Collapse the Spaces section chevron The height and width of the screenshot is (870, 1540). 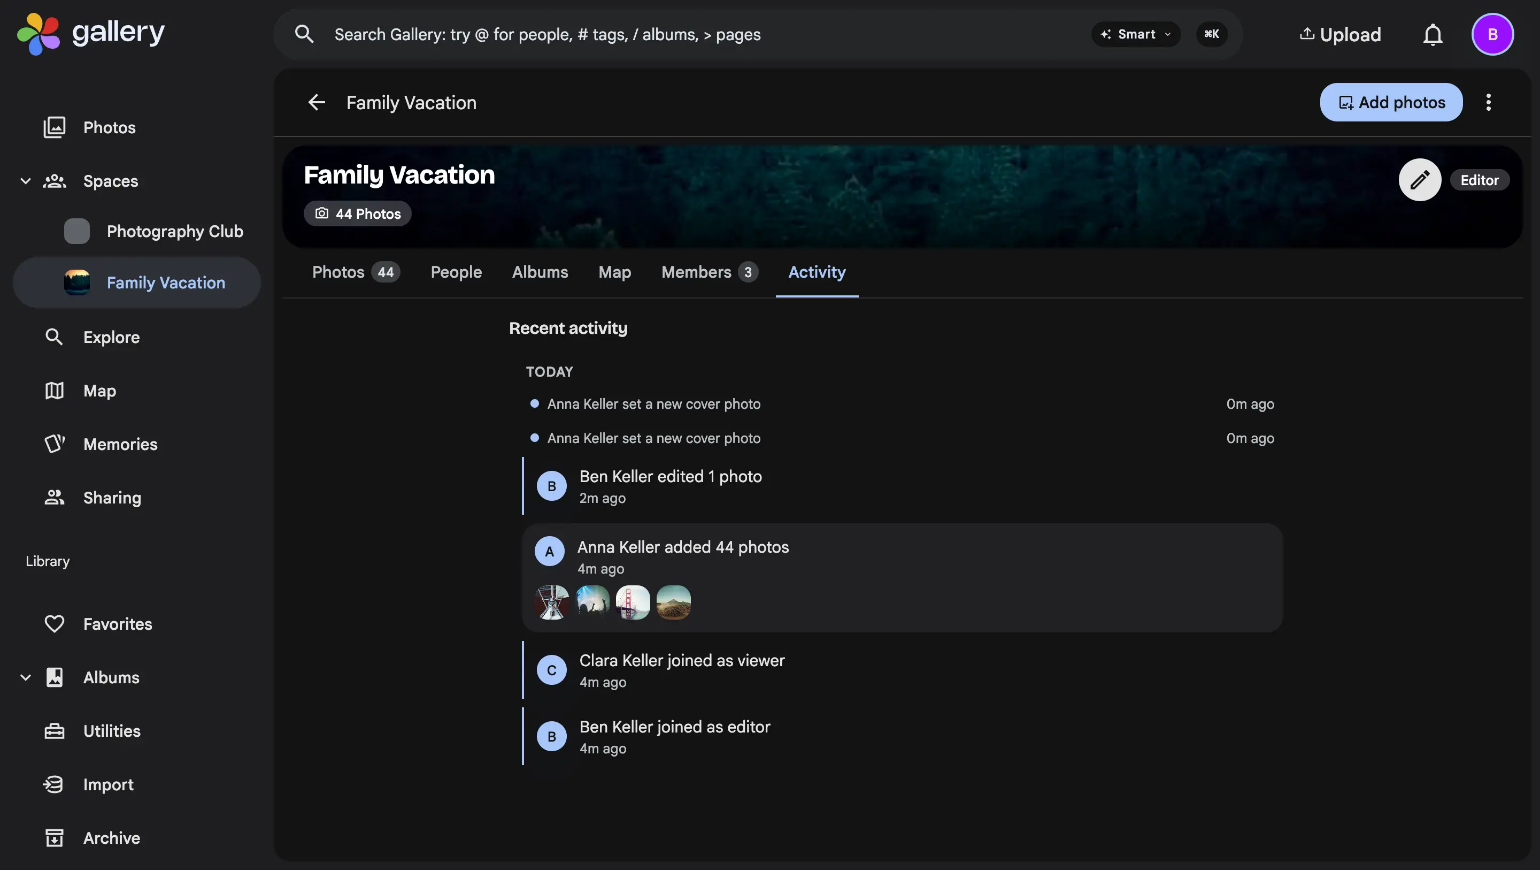(x=26, y=181)
